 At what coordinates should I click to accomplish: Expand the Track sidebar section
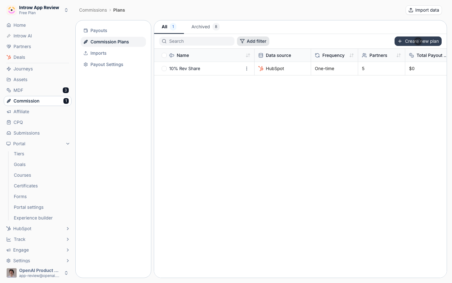[x=68, y=239]
